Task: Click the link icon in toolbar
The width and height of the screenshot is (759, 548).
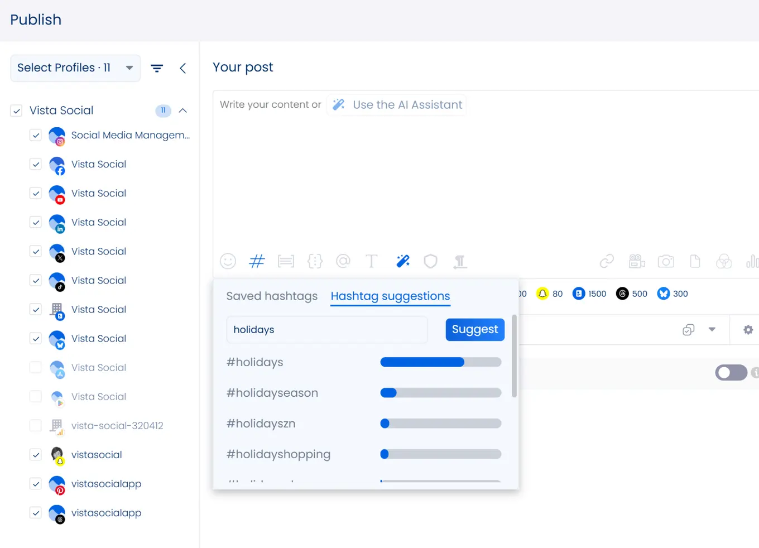Action: click(x=607, y=261)
